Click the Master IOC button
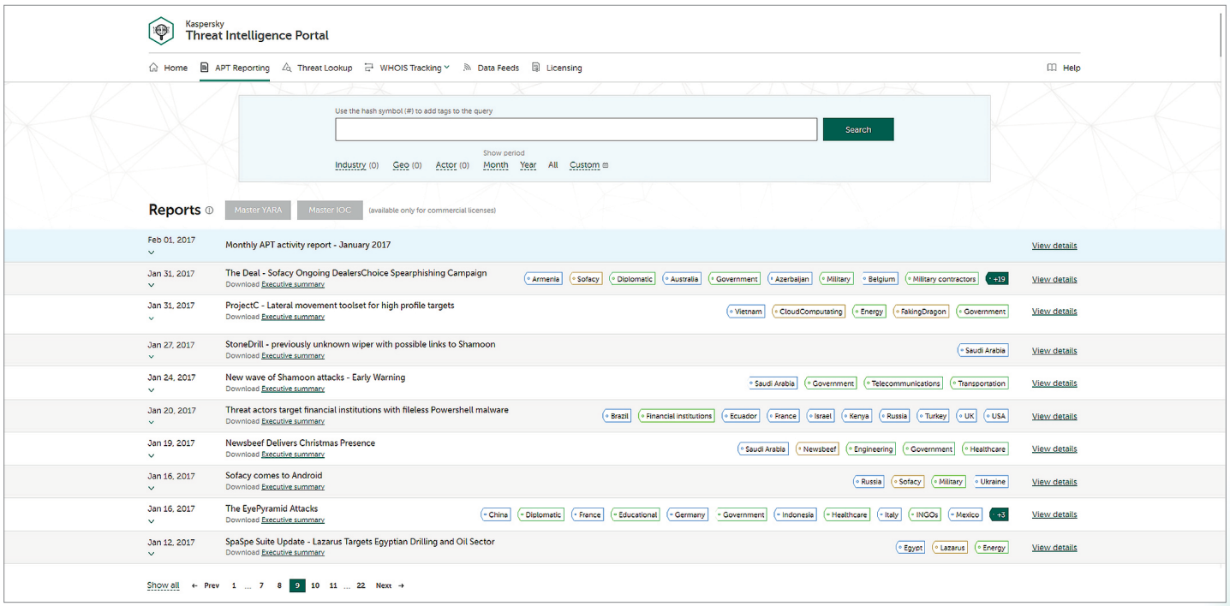Viewport: 1230px width, 606px height. (x=330, y=211)
